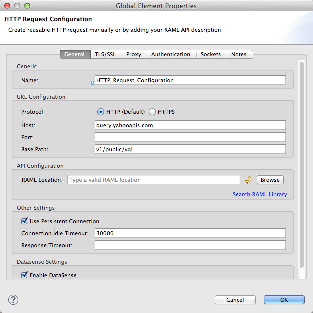This screenshot has height=313, width=313.
Task: Focus the empty Port field
Action: (190, 137)
